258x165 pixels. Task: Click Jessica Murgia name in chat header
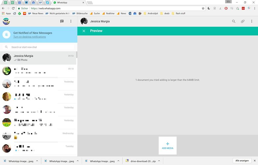click(x=100, y=21)
